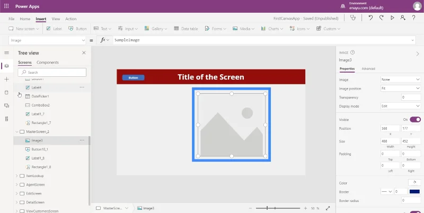Expand the ItemLookup screen node
424x213 pixels.
click(x=17, y=176)
